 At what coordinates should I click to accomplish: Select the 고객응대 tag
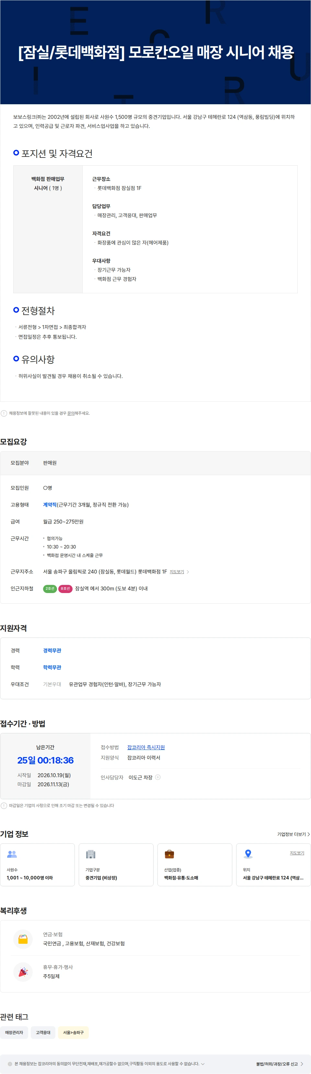43,1032
